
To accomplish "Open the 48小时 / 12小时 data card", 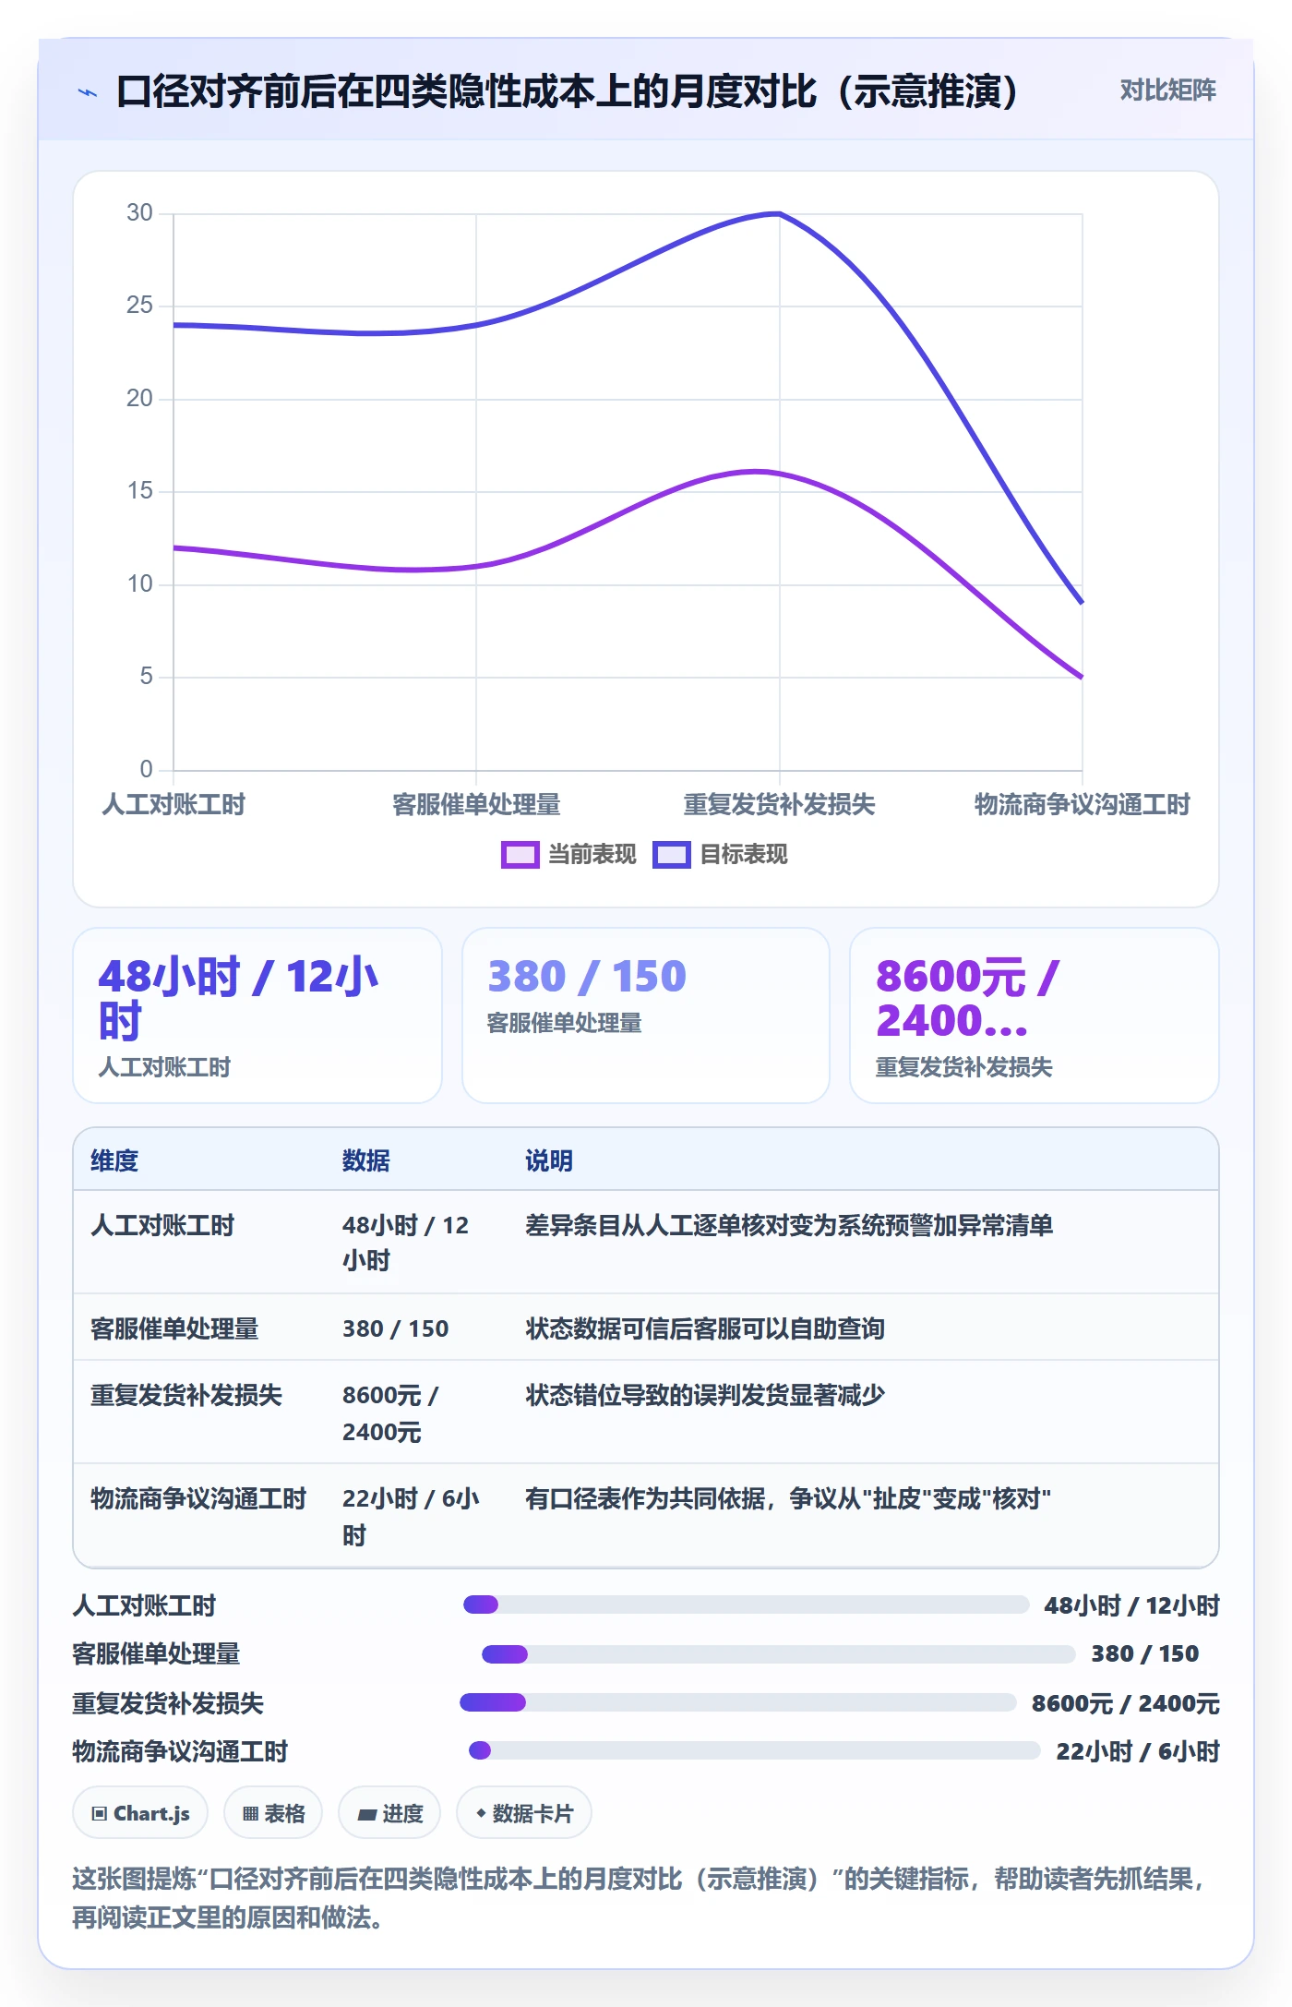I will [x=257, y=1016].
